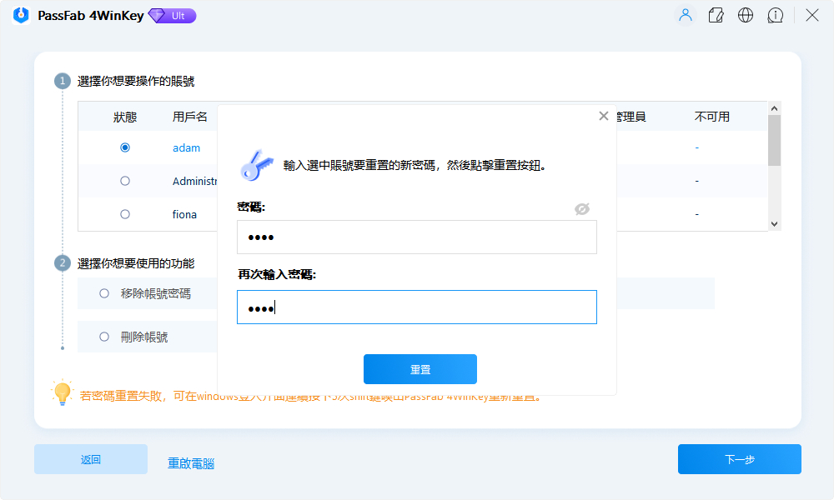
Task: Focus the 密碼 password input field
Action: point(417,237)
